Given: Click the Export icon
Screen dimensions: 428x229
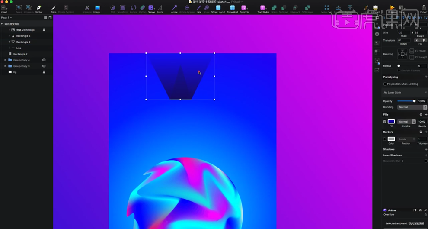Looking at the screenshot, I should 424,8.
